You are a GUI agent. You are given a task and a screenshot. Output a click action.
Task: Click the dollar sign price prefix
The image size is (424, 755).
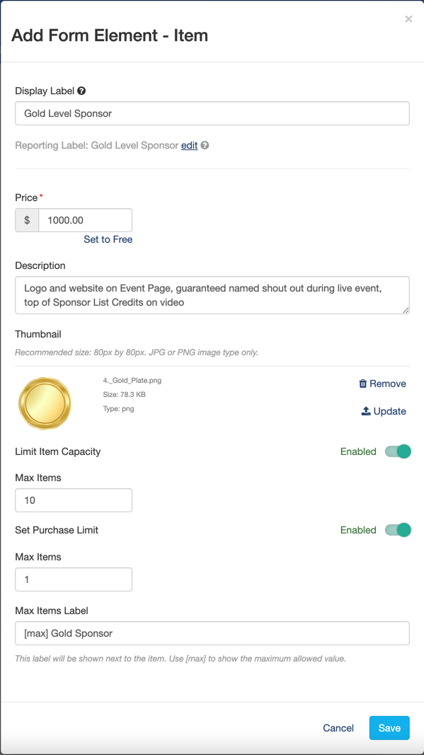27,220
